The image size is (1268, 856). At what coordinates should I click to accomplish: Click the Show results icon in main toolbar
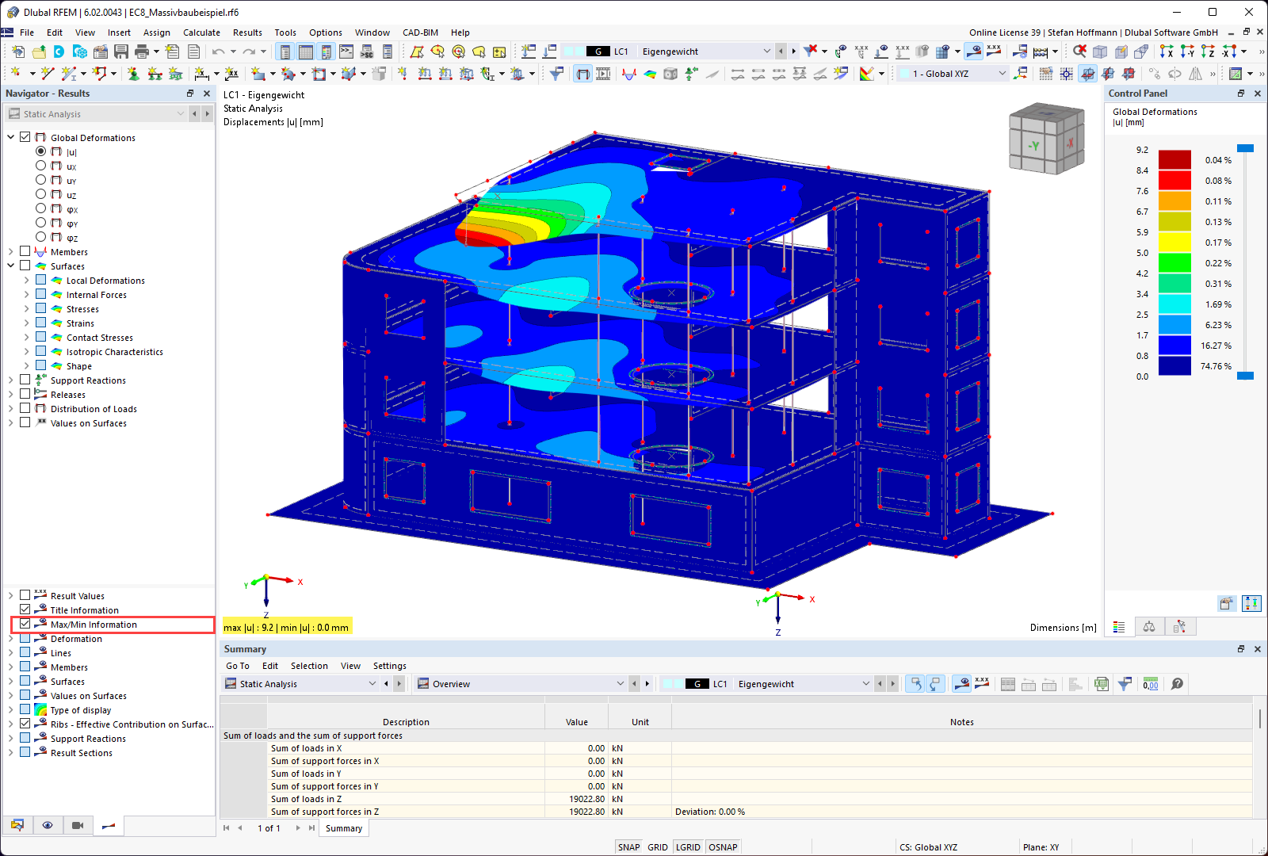(x=973, y=52)
